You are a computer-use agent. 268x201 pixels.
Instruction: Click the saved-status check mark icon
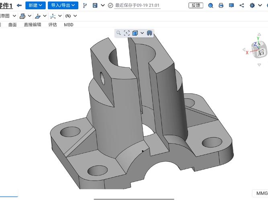point(110,6)
